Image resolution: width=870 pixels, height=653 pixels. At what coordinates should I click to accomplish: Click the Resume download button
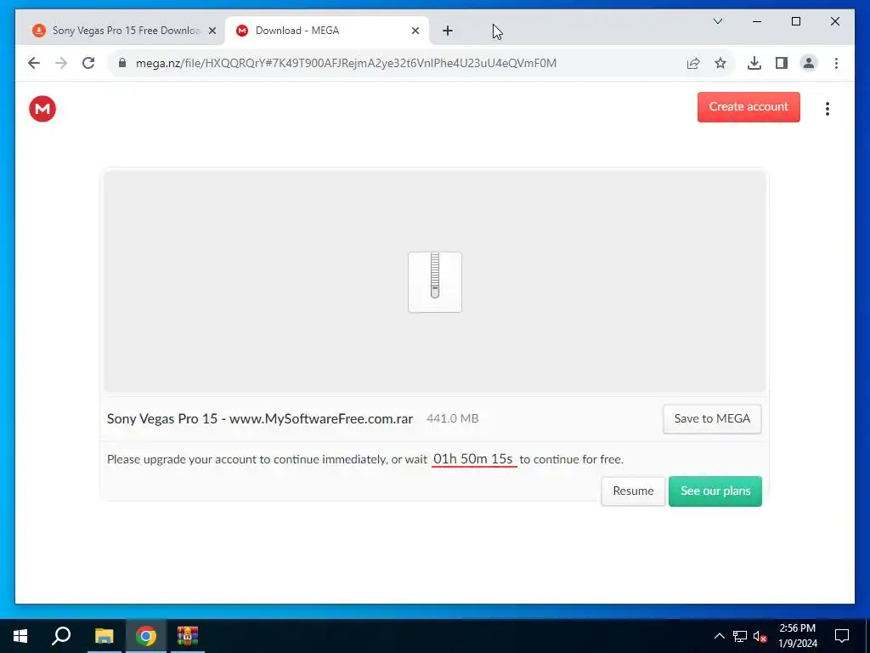click(633, 491)
